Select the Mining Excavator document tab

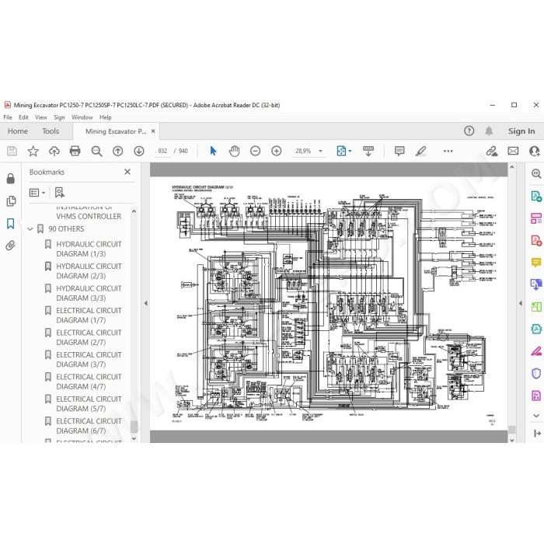click(116, 131)
